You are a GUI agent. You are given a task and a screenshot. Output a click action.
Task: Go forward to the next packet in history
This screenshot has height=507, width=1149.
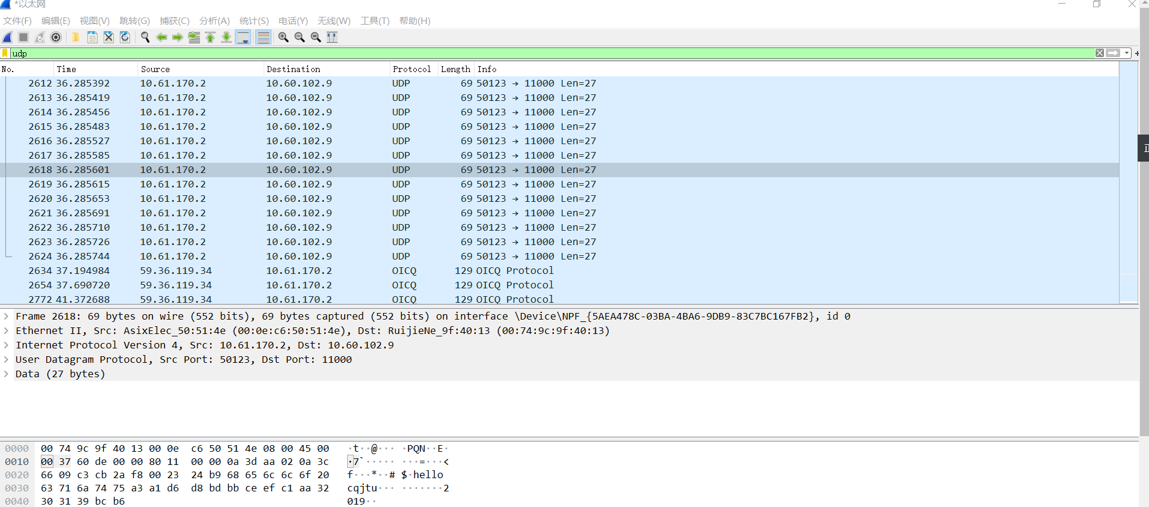point(177,37)
